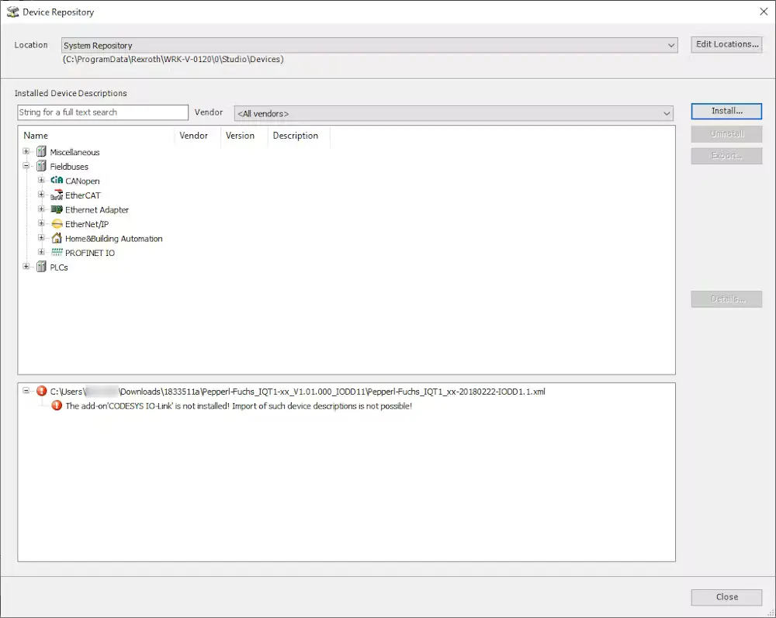The width and height of the screenshot is (776, 618).
Task: Expand the Miscellaneous tree node
Action: click(x=26, y=152)
